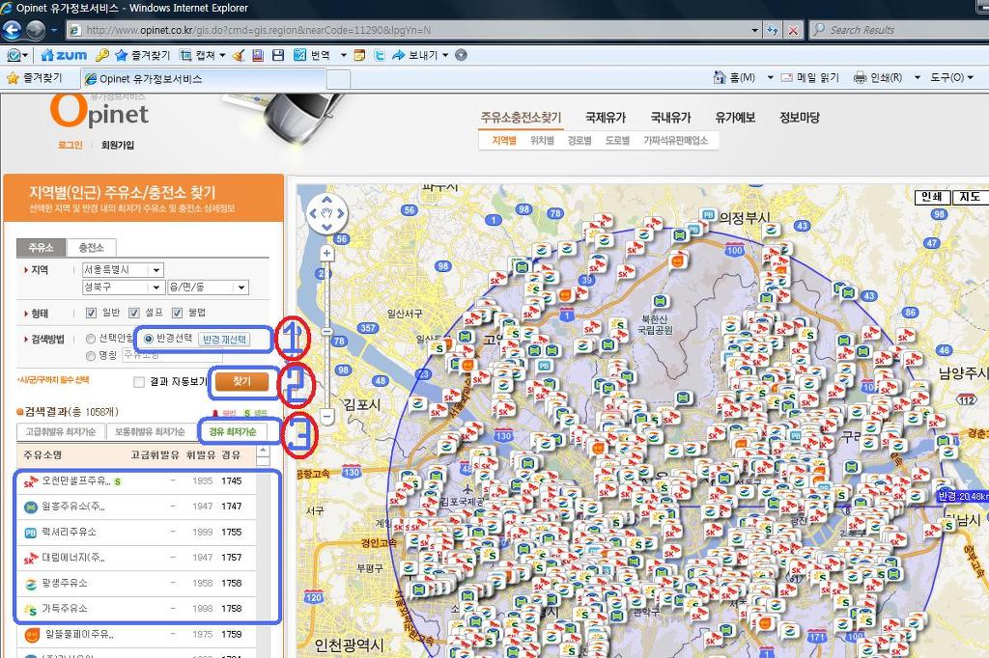Image resolution: width=989 pixels, height=658 pixels.
Task: Toggle the 불법 checkbox
Action: [178, 313]
